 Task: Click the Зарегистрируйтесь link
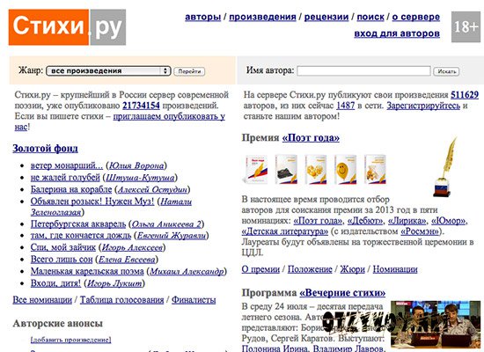point(423,106)
